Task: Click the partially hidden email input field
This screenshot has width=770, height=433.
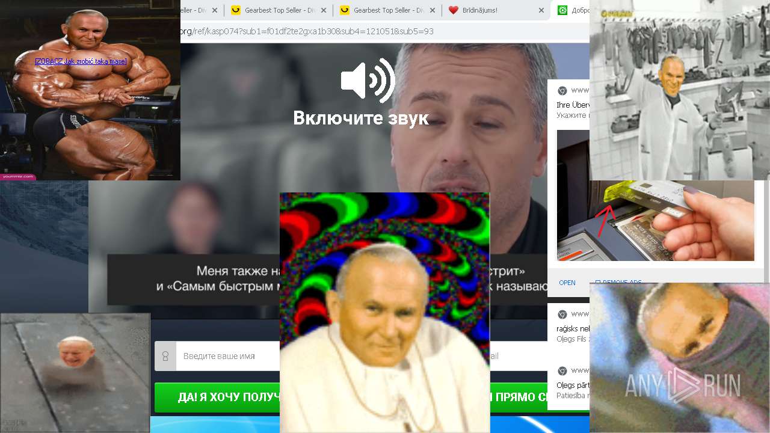Action: click(519, 356)
